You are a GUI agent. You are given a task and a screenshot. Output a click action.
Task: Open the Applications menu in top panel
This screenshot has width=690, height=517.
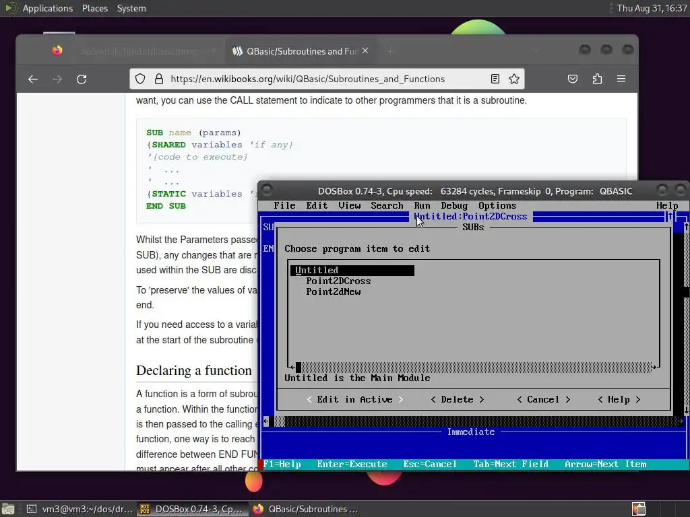pyautogui.click(x=48, y=8)
